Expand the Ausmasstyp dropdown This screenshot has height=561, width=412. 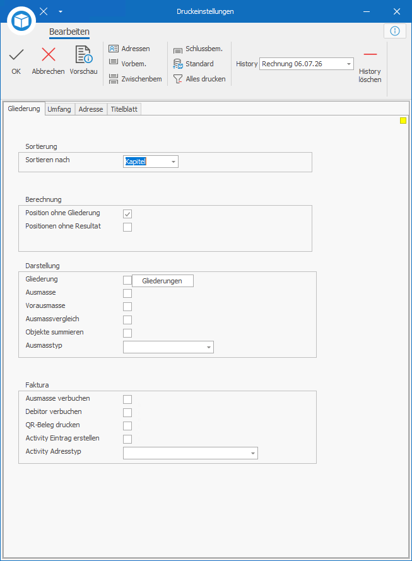(209, 348)
